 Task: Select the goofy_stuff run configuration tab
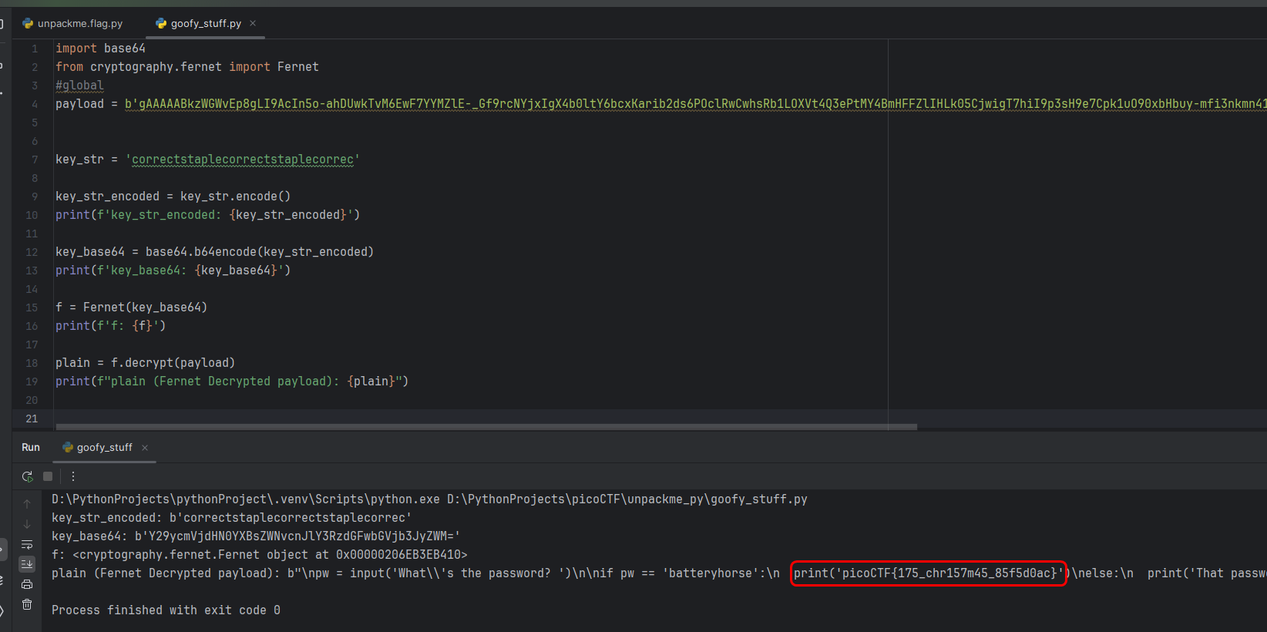pyautogui.click(x=104, y=448)
